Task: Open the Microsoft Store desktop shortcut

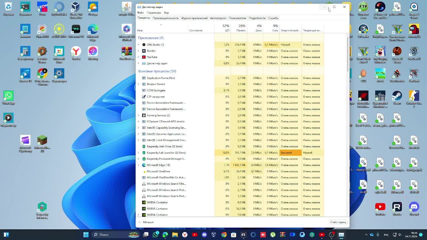Action: tap(59, 55)
